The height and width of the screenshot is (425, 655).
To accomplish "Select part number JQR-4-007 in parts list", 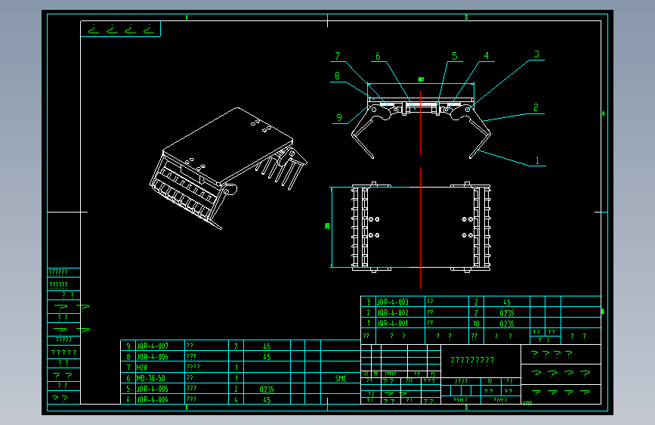I will pyautogui.click(x=153, y=346).
